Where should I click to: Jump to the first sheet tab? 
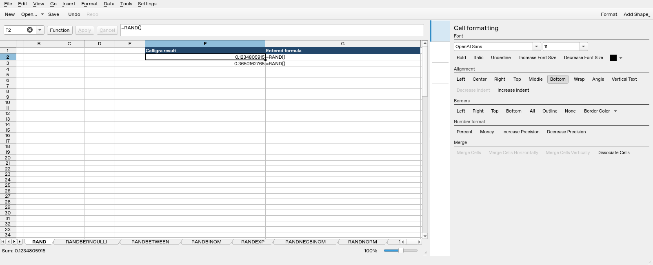pyautogui.click(x=3, y=242)
